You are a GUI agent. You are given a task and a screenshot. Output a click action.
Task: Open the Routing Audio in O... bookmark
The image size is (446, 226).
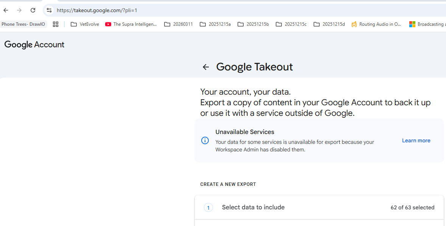point(376,24)
